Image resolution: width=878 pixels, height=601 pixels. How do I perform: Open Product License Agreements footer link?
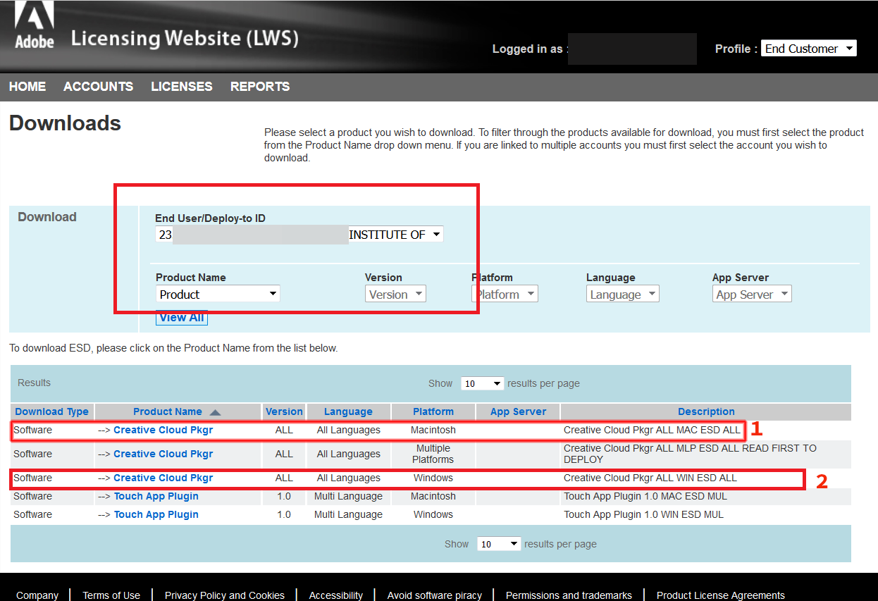tap(721, 595)
